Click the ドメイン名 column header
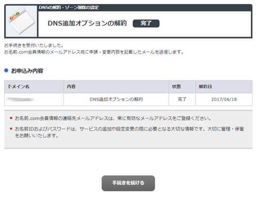Screen dimensions: 260x201 click(x=34, y=87)
